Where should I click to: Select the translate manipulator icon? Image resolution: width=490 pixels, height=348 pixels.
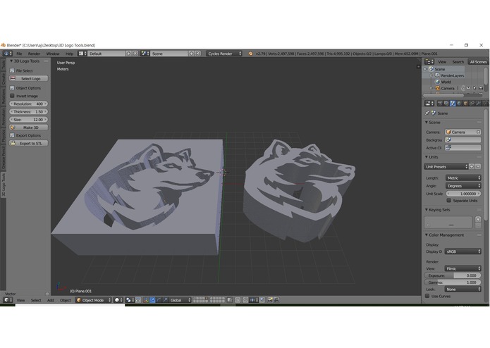point(152,300)
